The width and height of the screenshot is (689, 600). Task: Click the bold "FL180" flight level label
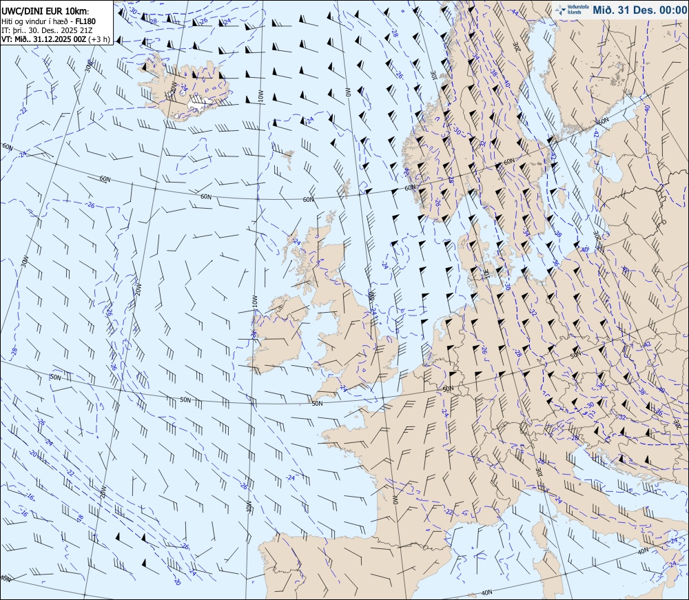coord(85,21)
